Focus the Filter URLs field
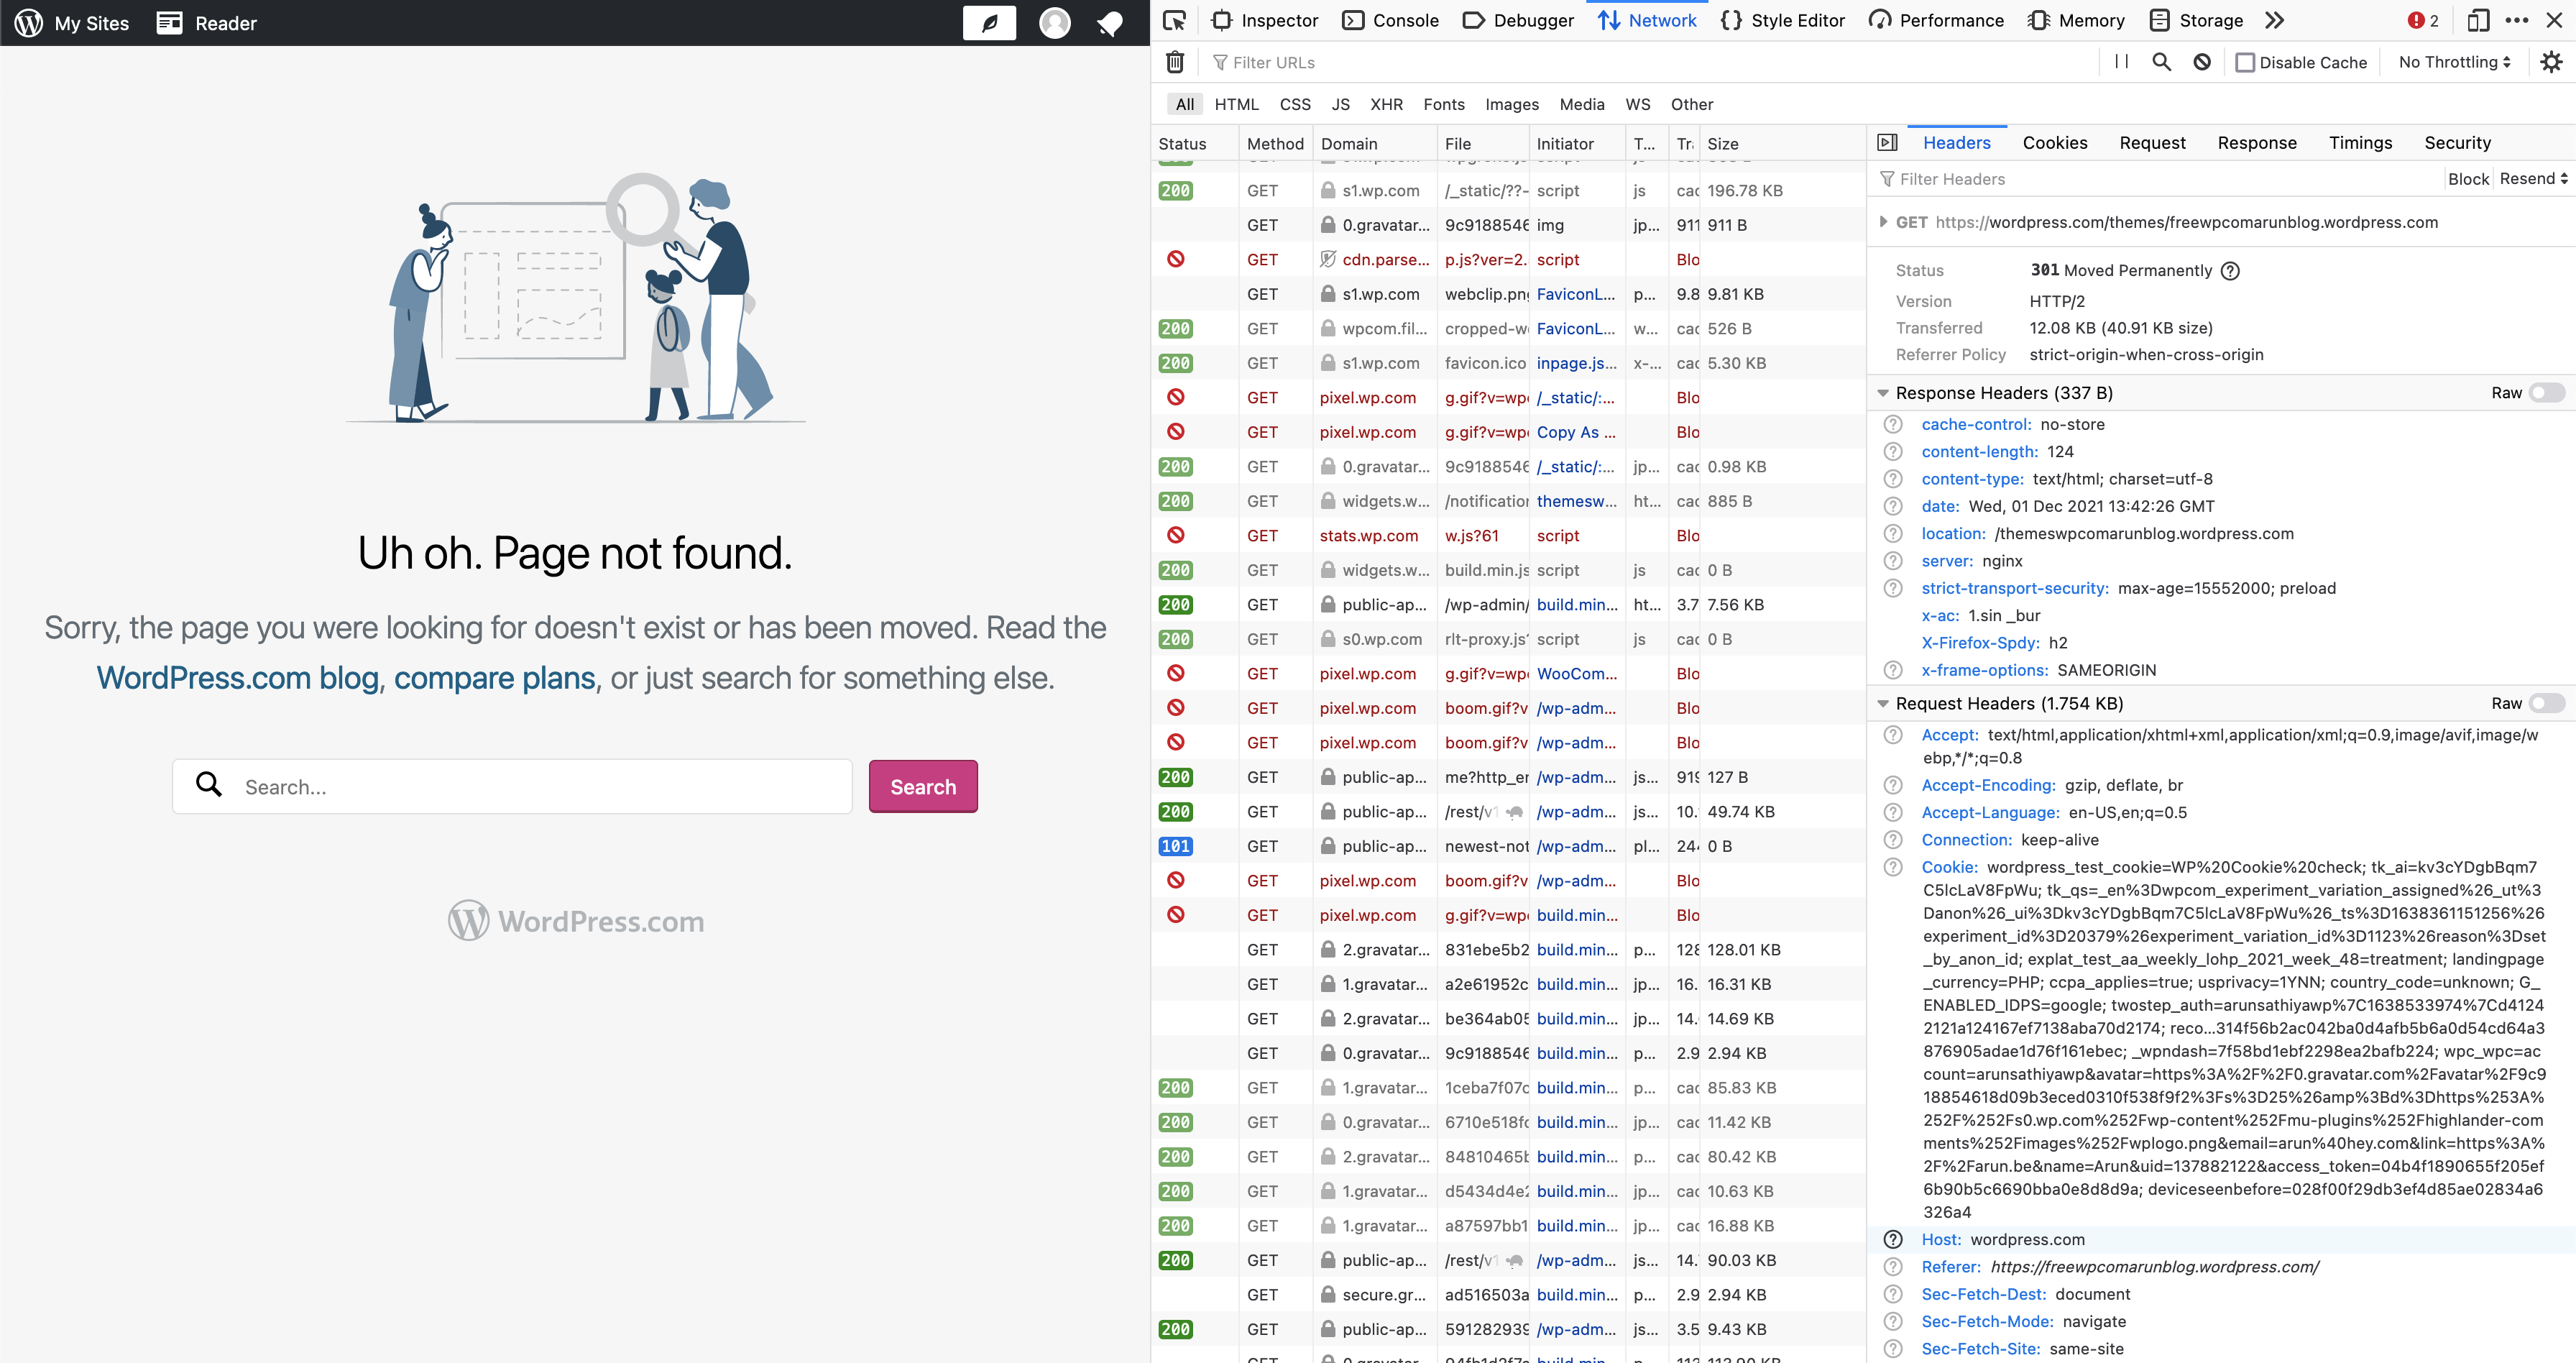2576x1363 pixels. (1650, 62)
